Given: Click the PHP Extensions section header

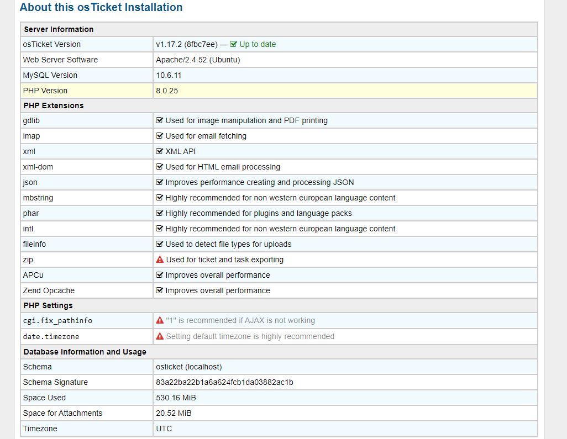Looking at the screenshot, I should (x=54, y=105).
